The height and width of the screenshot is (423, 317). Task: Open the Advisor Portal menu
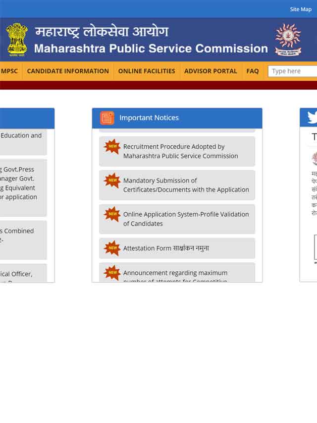(x=211, y=71)
